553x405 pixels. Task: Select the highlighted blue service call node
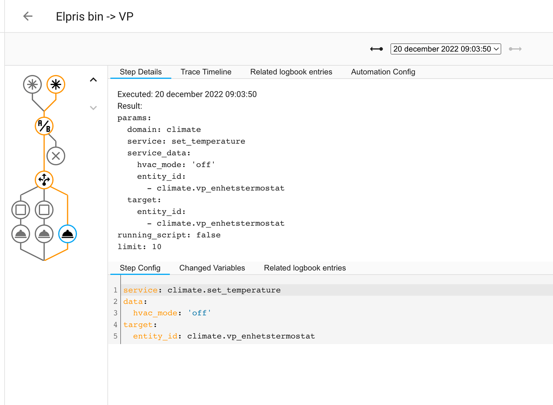tap(67, 234)
